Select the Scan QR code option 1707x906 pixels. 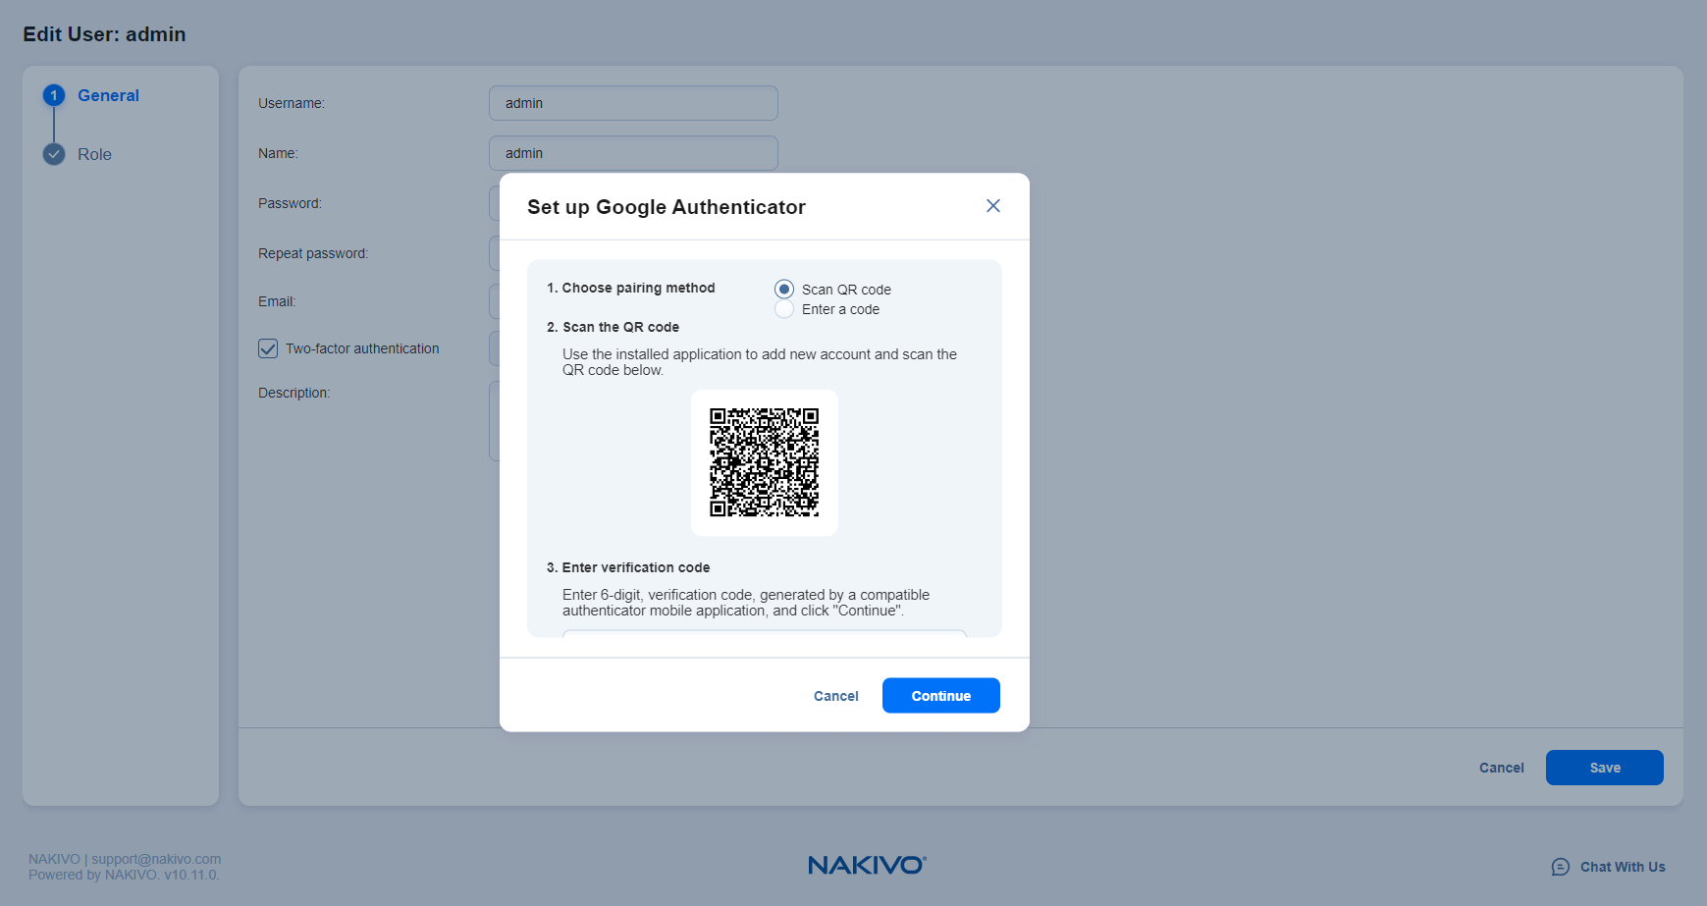784,290
